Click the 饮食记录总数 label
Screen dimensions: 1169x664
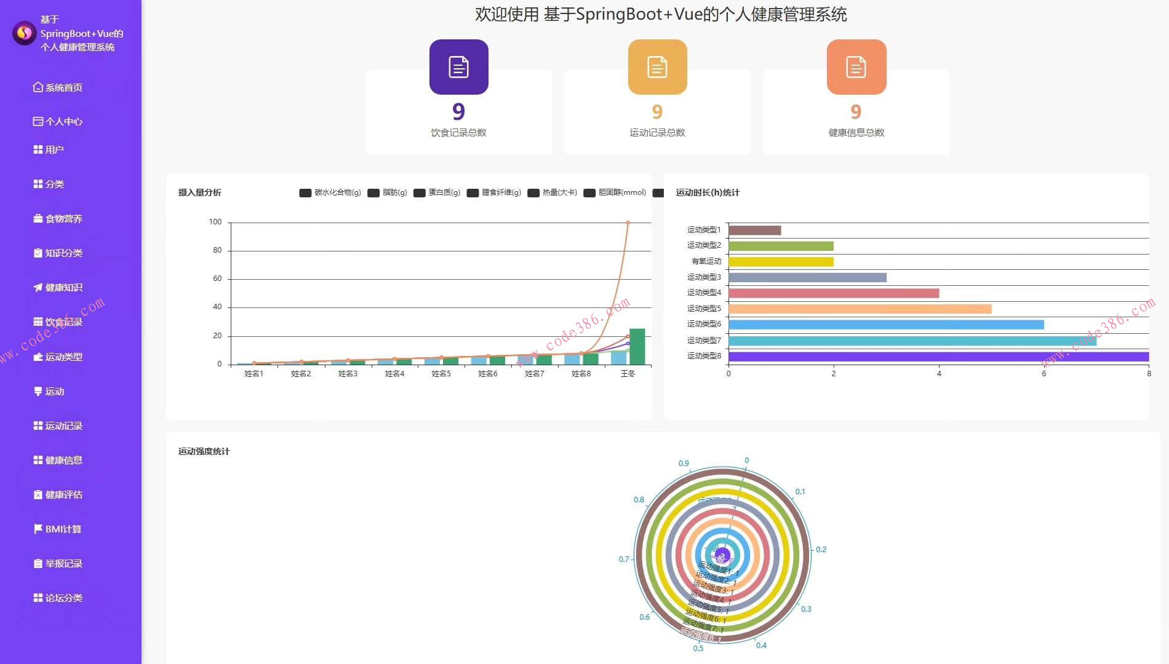tap(458, 132)
